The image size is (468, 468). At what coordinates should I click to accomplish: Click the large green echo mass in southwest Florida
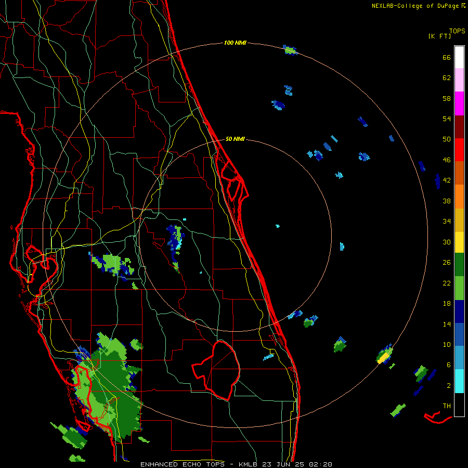[108, 388]
